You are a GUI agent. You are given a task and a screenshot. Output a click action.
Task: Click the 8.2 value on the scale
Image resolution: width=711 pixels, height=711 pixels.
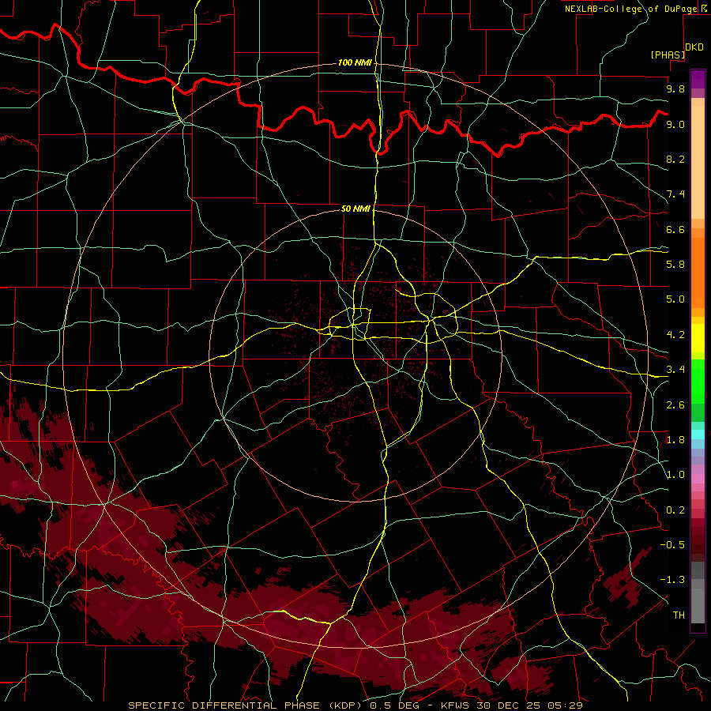click(675, 159)
